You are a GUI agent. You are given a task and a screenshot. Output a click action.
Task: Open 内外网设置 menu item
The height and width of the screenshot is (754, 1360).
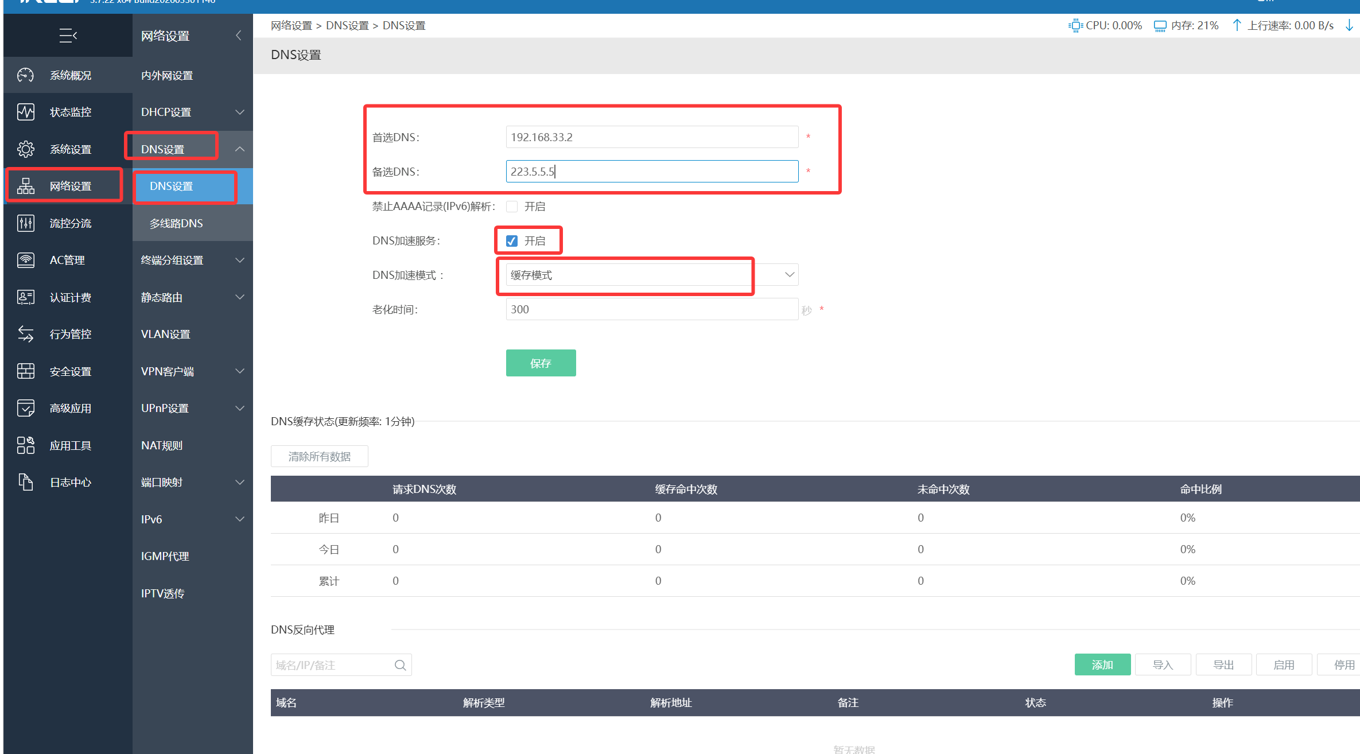[x=167, y=75]
